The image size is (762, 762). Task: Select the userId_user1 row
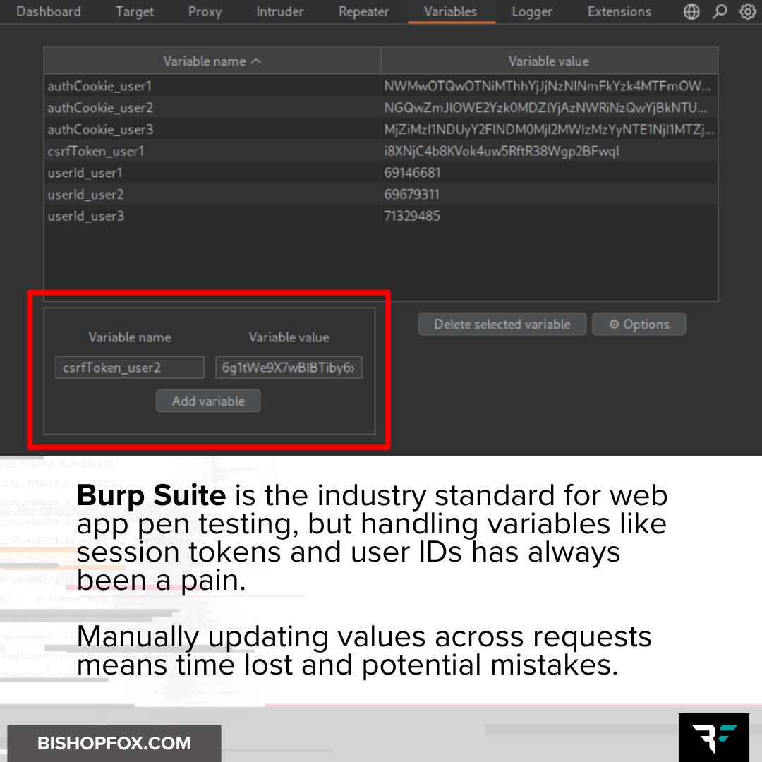380,173
